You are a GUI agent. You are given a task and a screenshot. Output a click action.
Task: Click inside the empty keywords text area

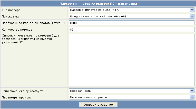coord(131,60)
